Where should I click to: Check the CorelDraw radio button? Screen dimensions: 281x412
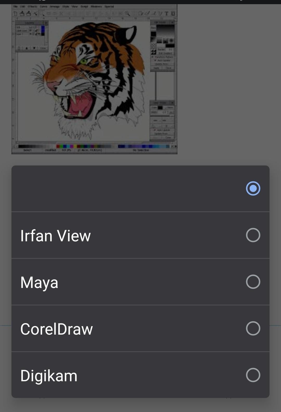[x=253, y=328]
